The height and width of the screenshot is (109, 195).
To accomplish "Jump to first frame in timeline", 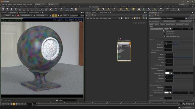I will (x=3, y=104).
